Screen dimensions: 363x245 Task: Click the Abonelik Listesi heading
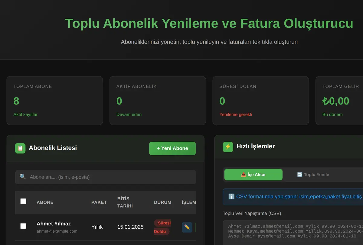[x=53, y=148]
